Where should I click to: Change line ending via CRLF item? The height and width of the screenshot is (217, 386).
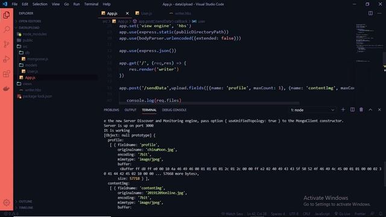pos(306,214)
